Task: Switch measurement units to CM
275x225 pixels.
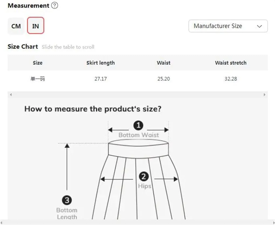Action: pyautogui.click(x=16, y=26)
